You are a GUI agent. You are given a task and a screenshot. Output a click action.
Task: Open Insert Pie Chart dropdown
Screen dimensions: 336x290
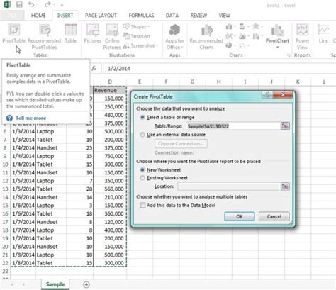230,45
